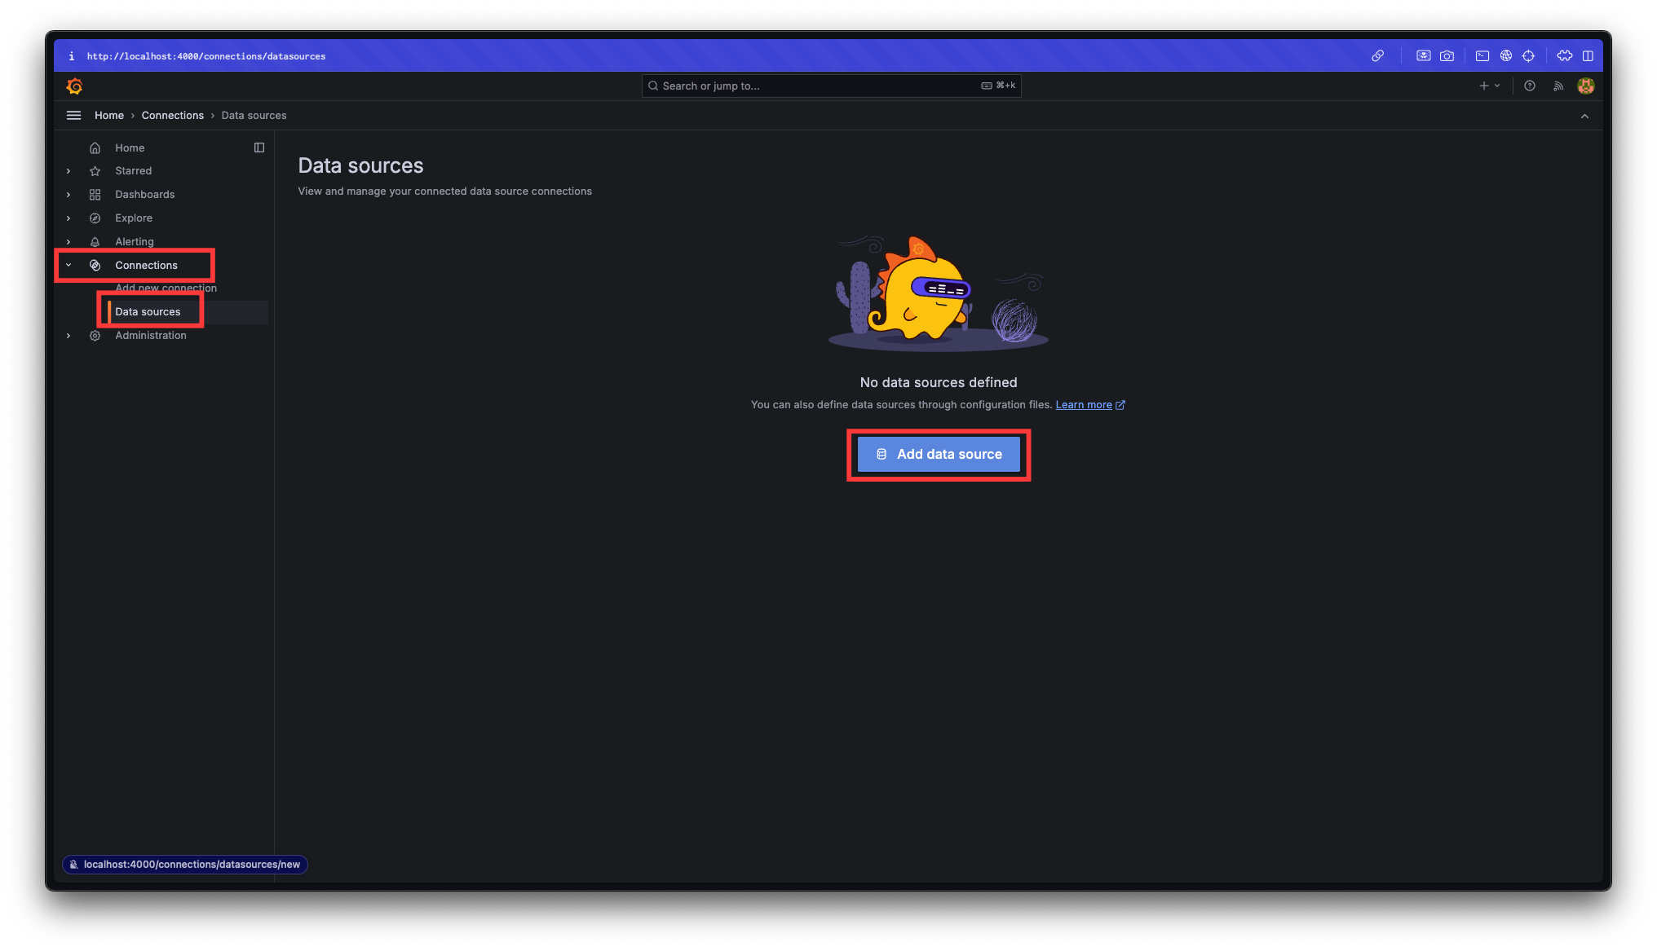Click the crosshair inspect element icon
Image resolution: width=1657 pixels, height=951 pixels.
(1529, 56)
